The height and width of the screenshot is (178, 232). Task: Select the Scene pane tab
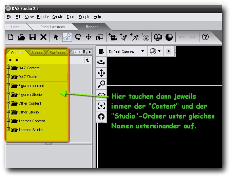pos(37,53)
